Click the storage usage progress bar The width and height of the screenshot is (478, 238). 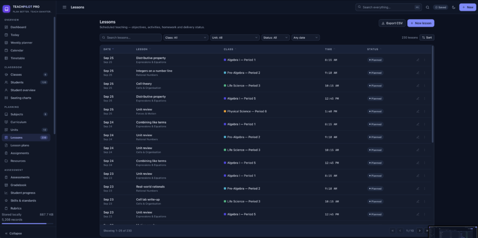click(x=28, y=224)
